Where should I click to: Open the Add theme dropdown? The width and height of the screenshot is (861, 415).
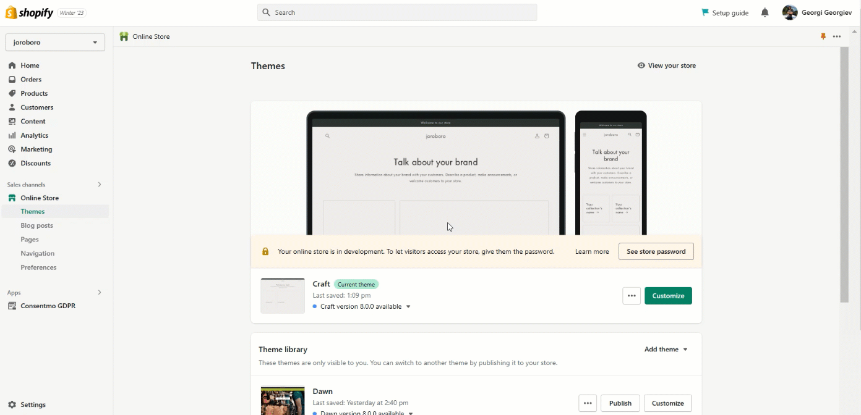(x=666, y=350)
